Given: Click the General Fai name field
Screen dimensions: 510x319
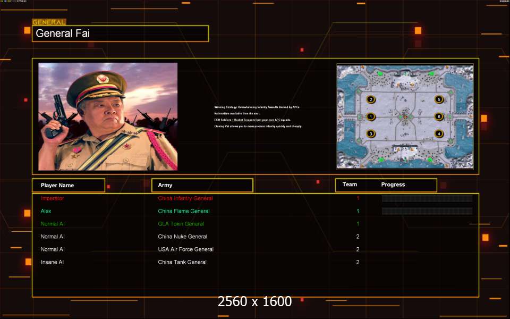Looking at the screenshot, I should (121, 33).
